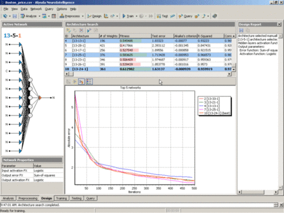Viewport: 284px width, 213px height.
Task: Click the chart icon right of Test
Action: (x=173, y=16)
